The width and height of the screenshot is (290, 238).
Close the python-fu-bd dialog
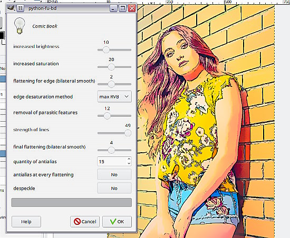click(x=132, y=8)
